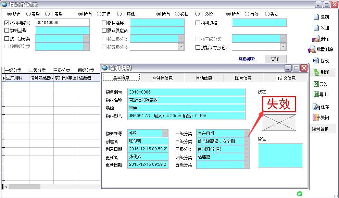Click the 批里删除 batch delete icon
Screen dimensions: 339x198
coord(312,49)
